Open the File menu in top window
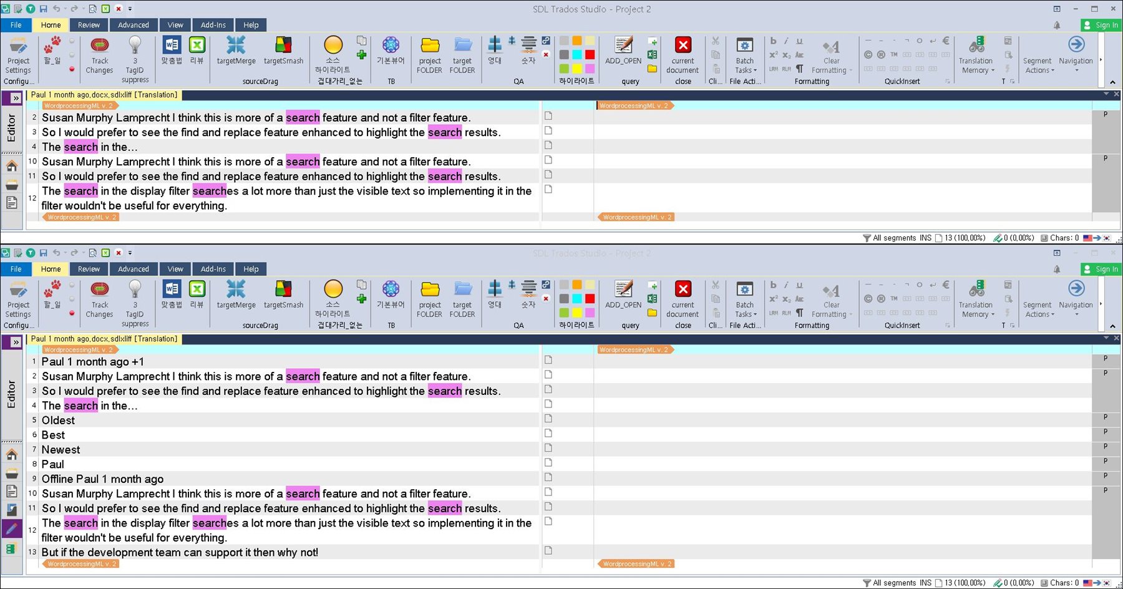 (16, 25)
